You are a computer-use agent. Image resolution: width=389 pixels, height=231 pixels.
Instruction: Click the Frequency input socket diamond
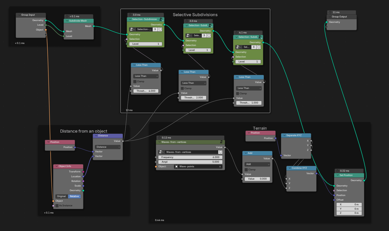click(x=156, y=157)
